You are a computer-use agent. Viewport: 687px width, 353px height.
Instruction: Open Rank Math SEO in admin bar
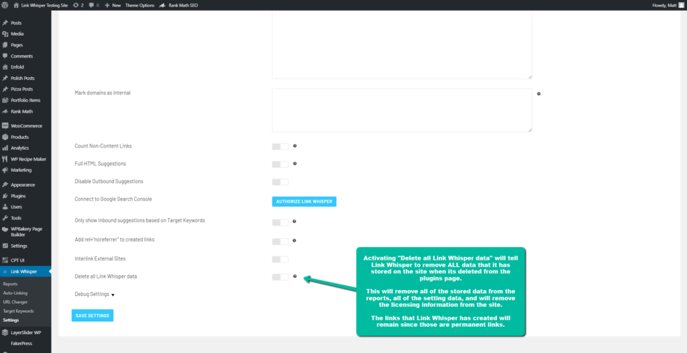(178, 5)
